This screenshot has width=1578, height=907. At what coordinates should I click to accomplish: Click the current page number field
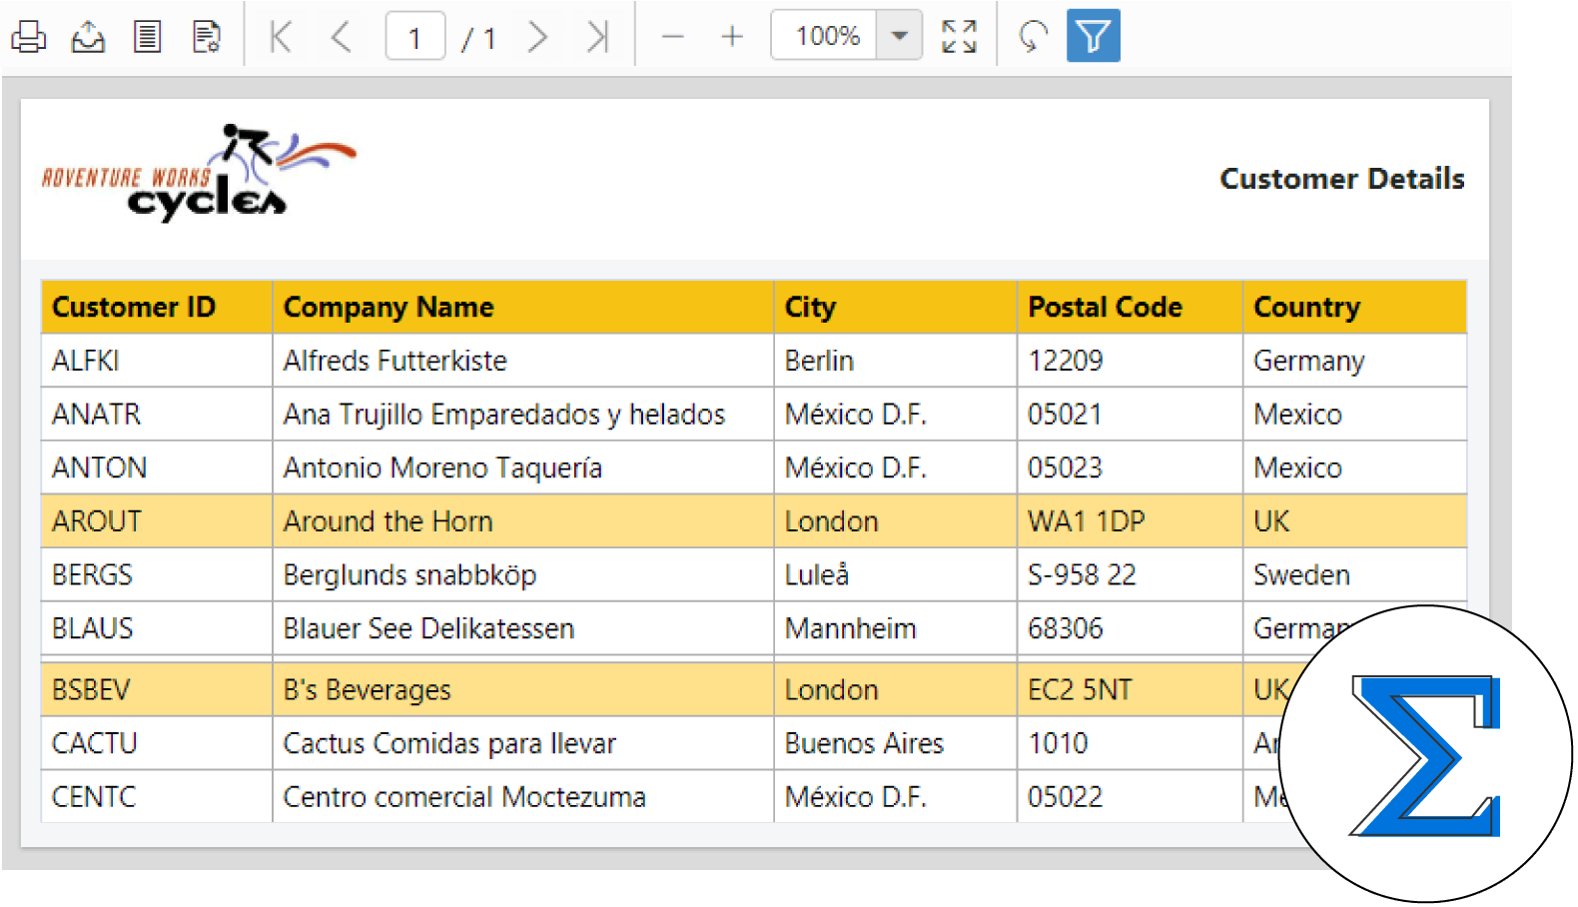(414, 38)
